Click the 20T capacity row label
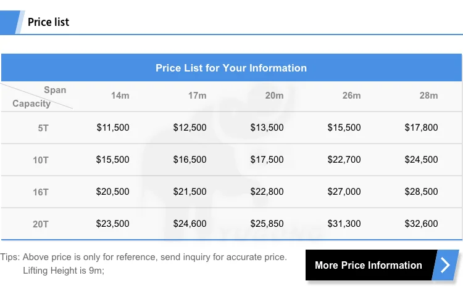Image resolution: width=463 pixels, height=302 pixels. 41,224
